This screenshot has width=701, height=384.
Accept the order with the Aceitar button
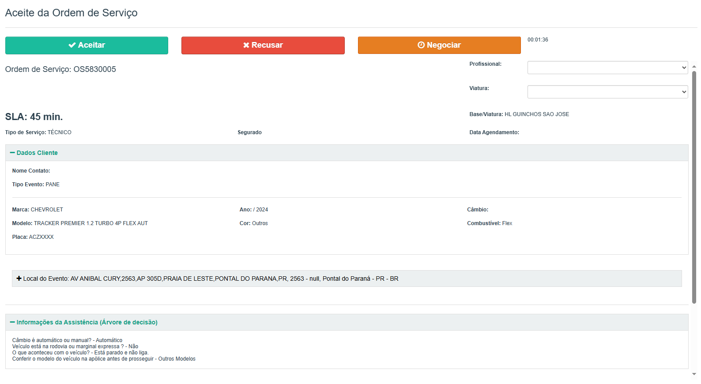click(x=87, y=45)
